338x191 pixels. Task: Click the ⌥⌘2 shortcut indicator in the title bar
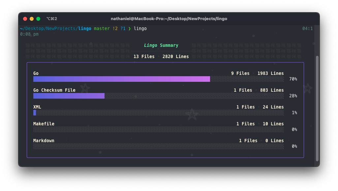coord(52,19)
